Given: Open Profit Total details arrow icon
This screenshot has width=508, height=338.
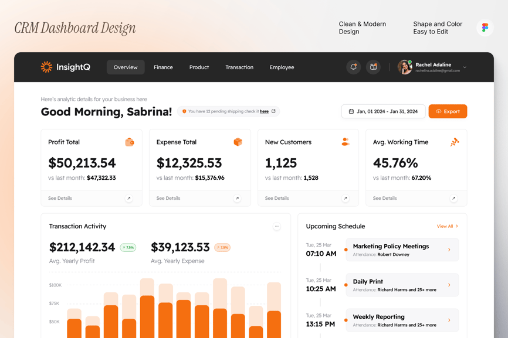Looking at the screenshot, I should coord(129,199).
